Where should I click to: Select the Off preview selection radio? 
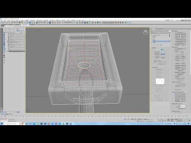click(155, 62)
